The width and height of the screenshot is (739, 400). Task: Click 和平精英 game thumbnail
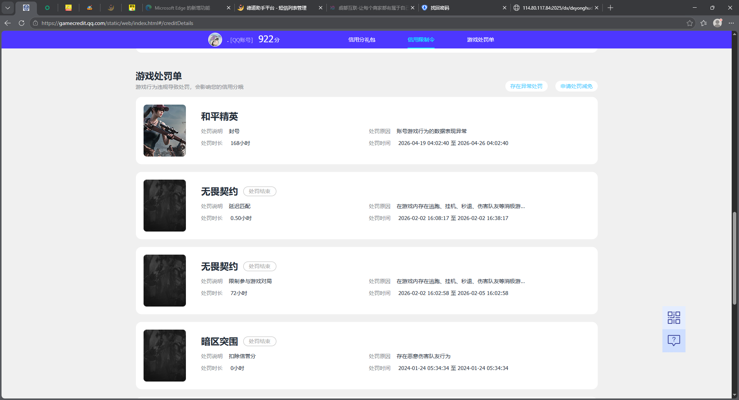[x=165, y=130]
